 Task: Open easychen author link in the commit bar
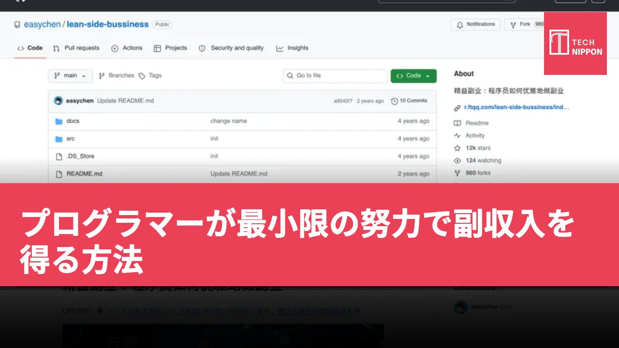click(x=80, y=101)
